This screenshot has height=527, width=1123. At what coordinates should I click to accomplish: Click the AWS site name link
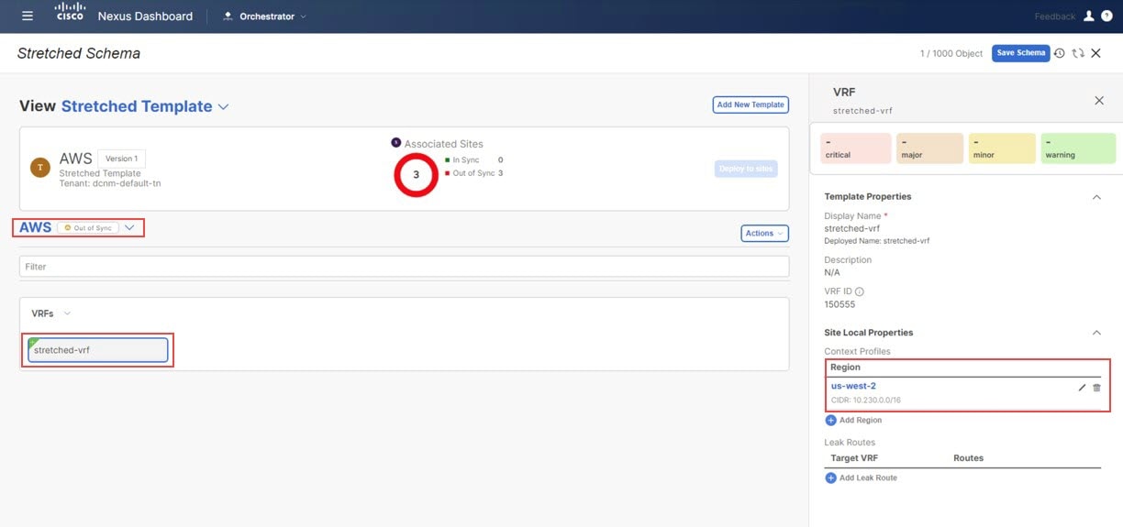click(36, 227)
